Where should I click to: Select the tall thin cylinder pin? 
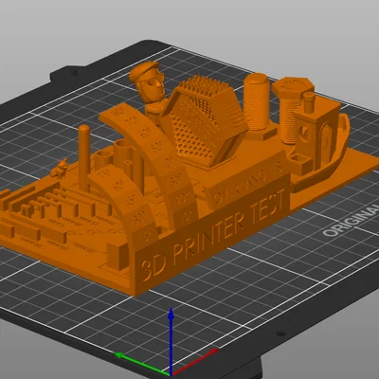click(84, 158)
